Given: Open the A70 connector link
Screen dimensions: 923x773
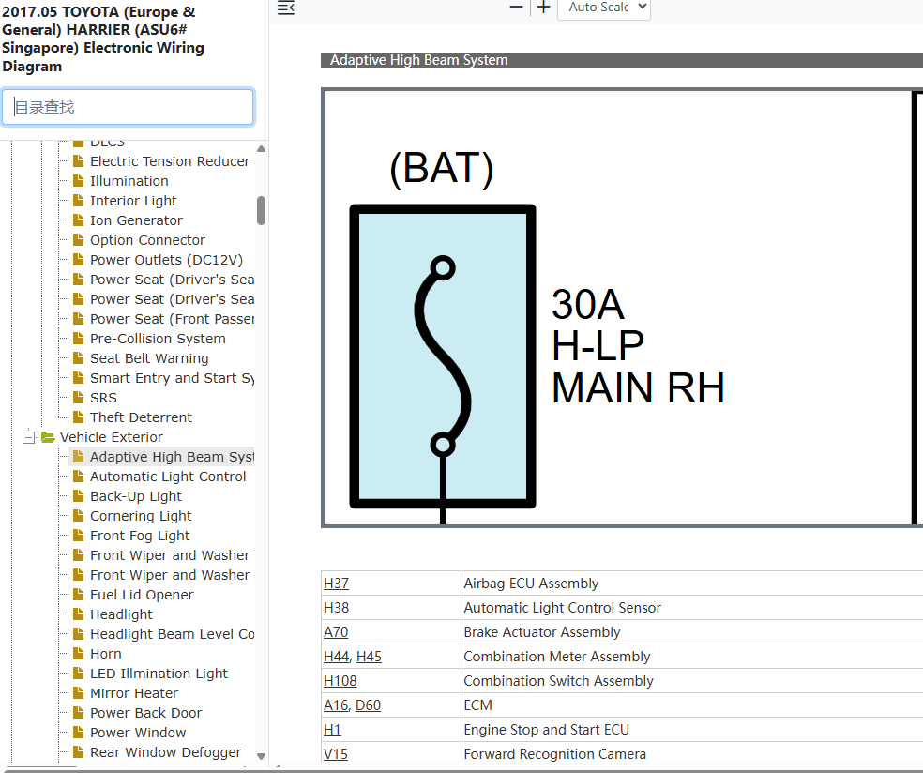Looking at the screenshot, I should (x=336, y=632).
